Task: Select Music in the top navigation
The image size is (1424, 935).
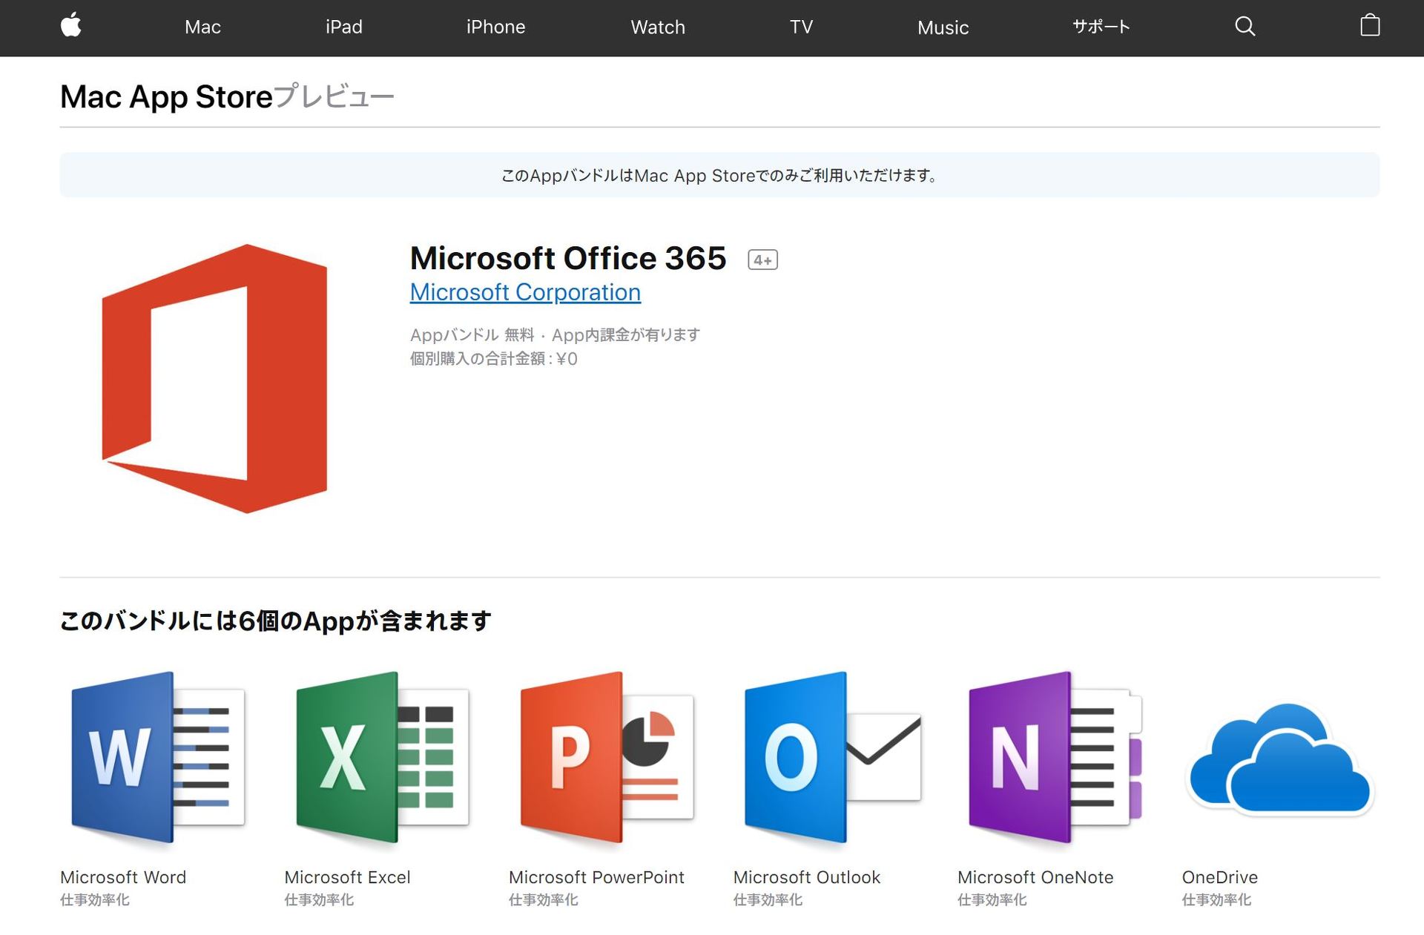Action: [943, 28]
